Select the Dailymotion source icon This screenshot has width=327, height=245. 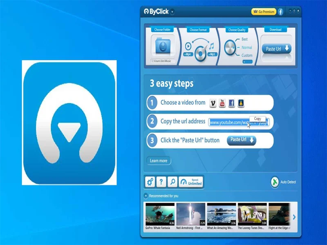pyautogui.click(x=241, y=102)
